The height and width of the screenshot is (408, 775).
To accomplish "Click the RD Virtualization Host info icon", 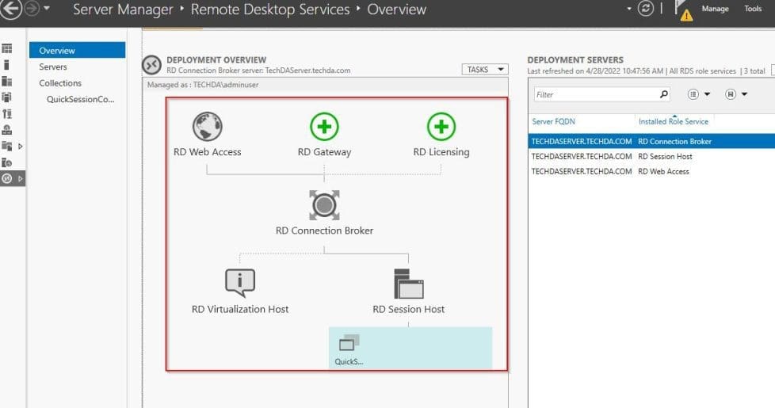I will pos(240,283).
